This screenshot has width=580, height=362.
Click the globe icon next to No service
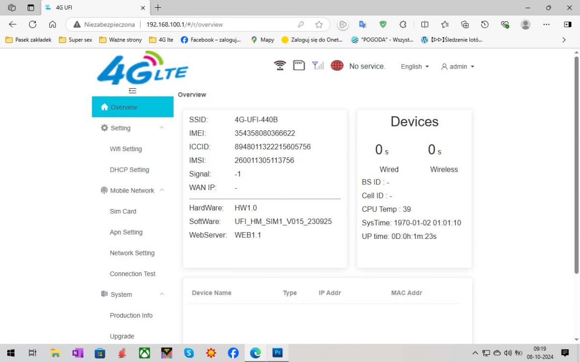coord(337,65)
